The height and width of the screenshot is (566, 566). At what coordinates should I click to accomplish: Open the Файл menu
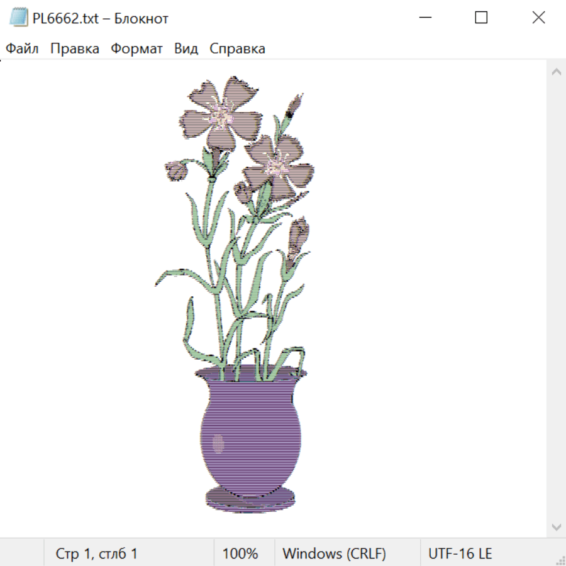[x=22, y=48]
